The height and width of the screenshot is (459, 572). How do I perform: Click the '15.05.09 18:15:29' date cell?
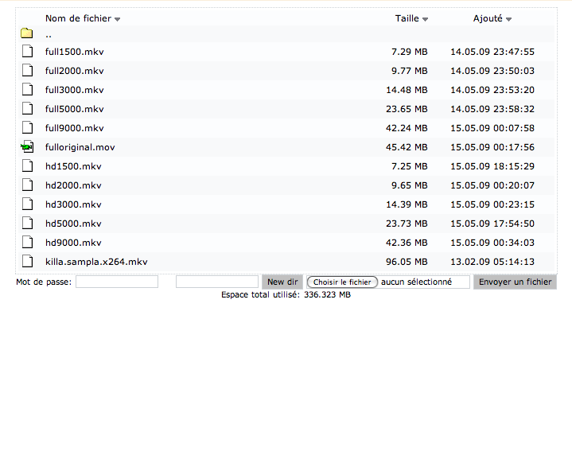[x=492, y=166]
